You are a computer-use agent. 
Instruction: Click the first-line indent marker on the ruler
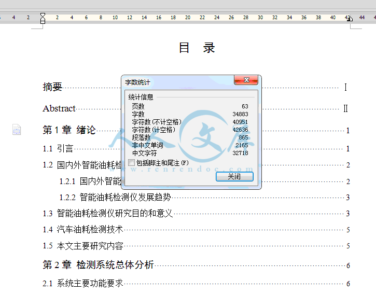point(43,15)
